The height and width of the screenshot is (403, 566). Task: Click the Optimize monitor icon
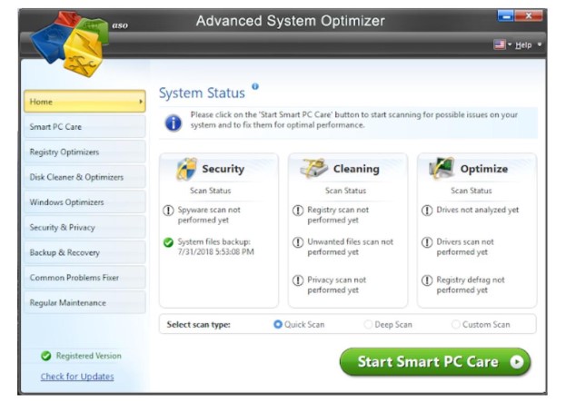click(442, 168)
